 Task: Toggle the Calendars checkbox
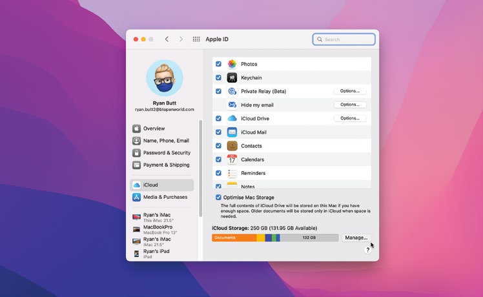coord(218,159)
